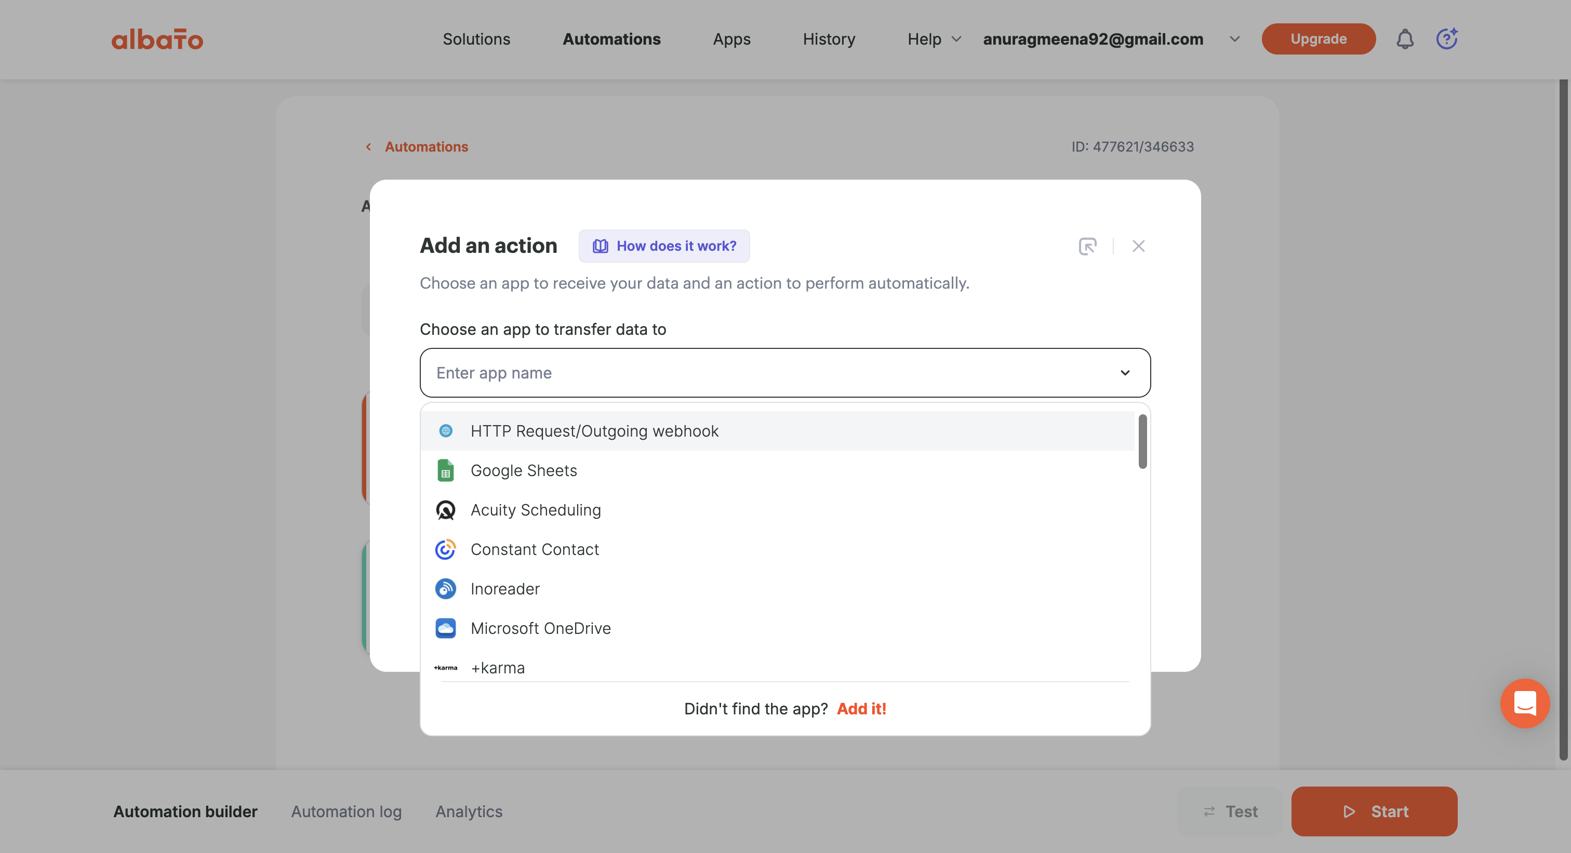Viewport: 1571px width, 853px height.
Task: Close the Add an action dialog
Action: pyautogui.click(x=1139, y=246)
